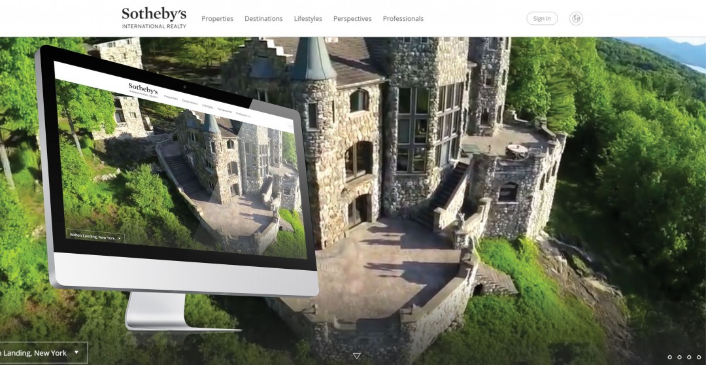Select the fourth carousel slide dot

click(699, 357)
